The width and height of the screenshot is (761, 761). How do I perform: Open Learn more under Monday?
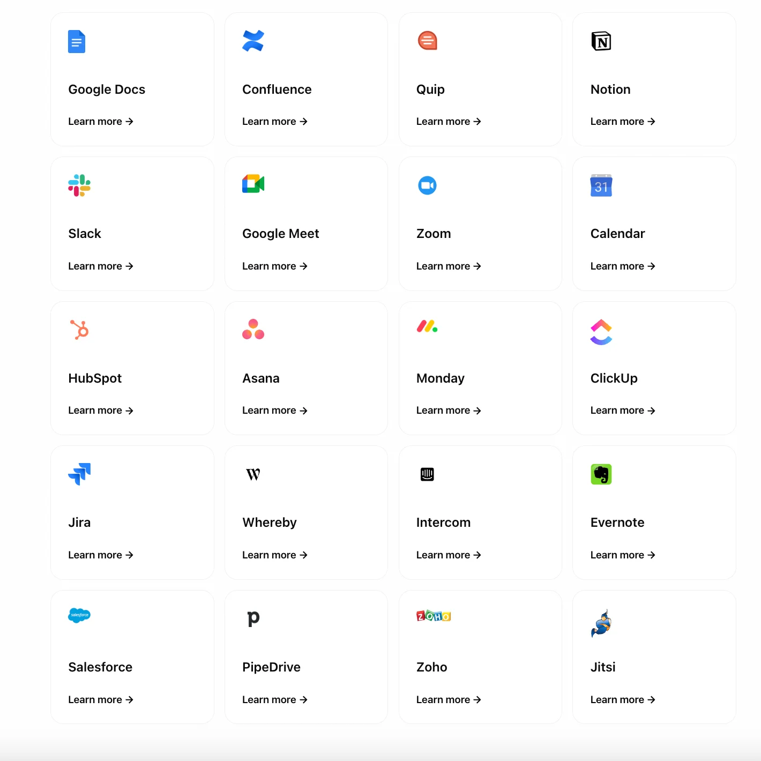coord(449,411)
